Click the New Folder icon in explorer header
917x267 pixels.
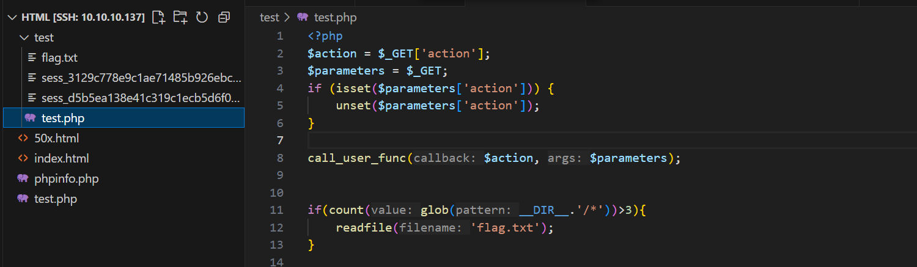[180, 17]
